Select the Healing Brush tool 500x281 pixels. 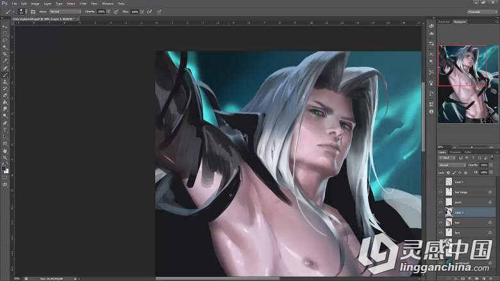4,68
